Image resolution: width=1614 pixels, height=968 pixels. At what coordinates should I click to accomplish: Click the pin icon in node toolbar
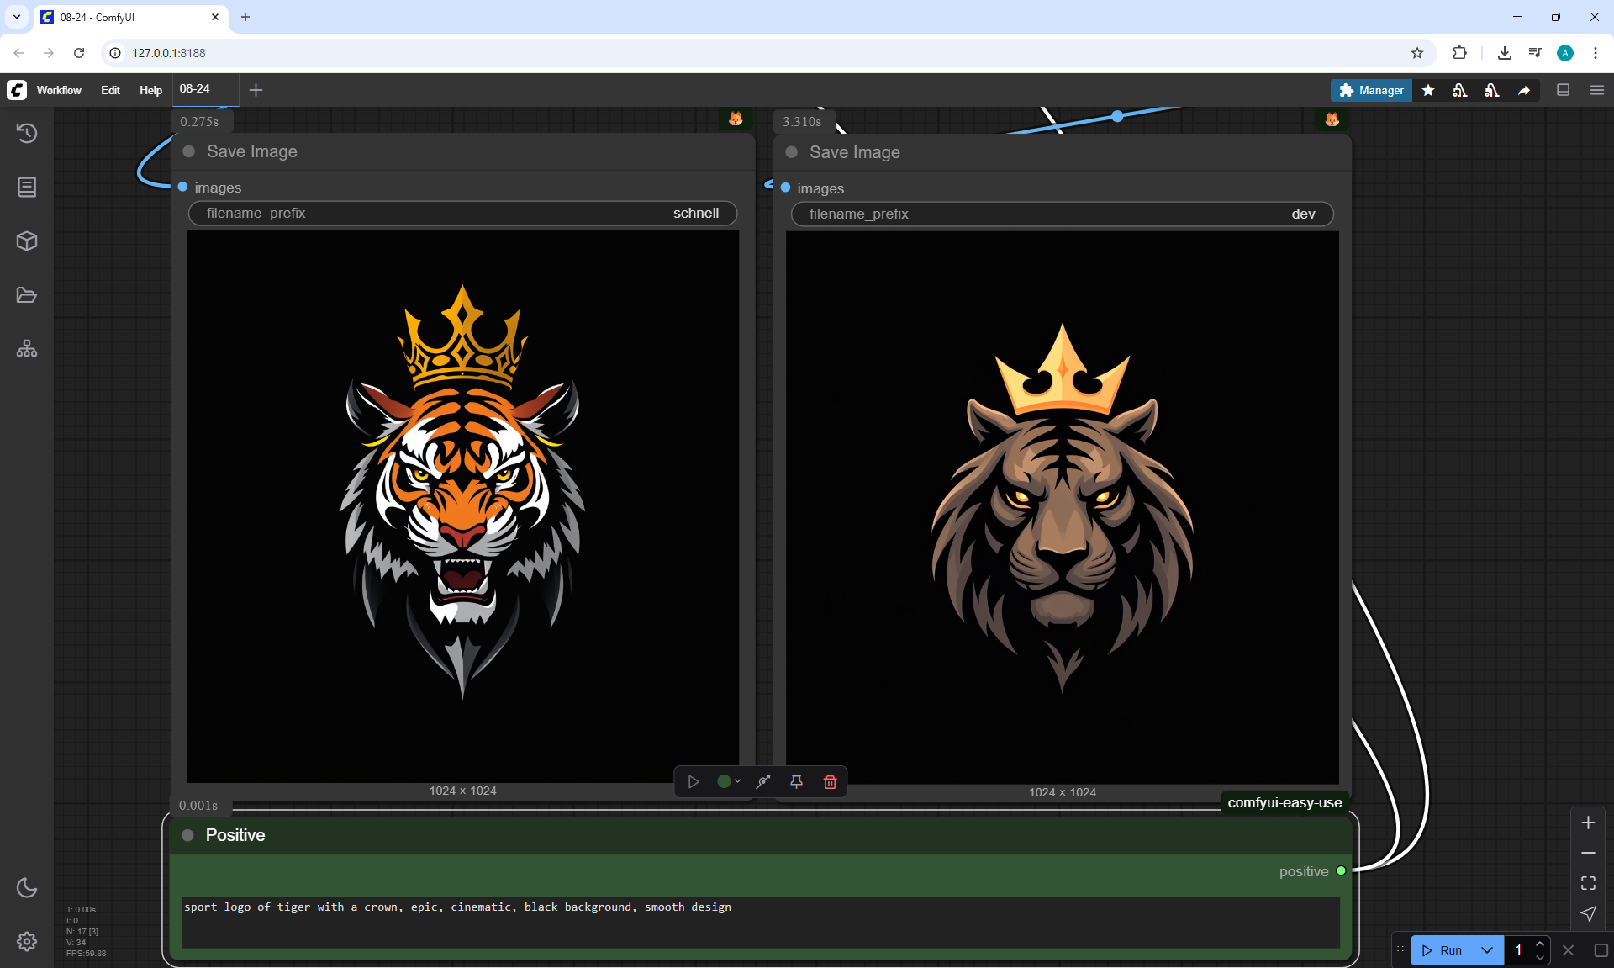coord(796,782)
